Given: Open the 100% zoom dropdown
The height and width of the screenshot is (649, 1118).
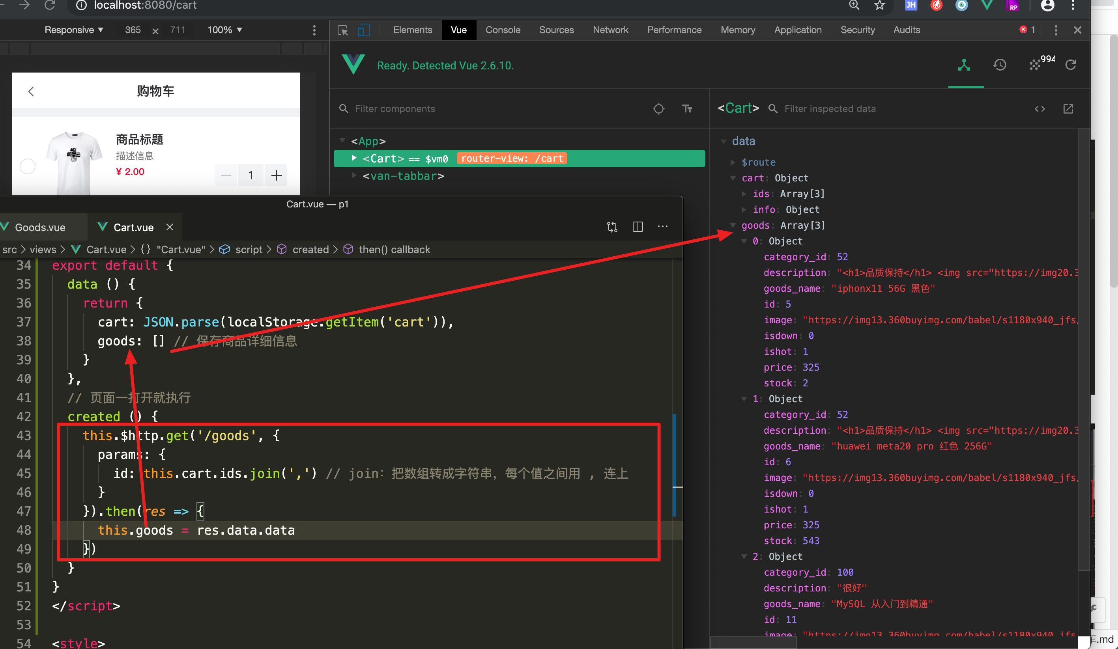Looking at the screenshot, I should point(224,30).
